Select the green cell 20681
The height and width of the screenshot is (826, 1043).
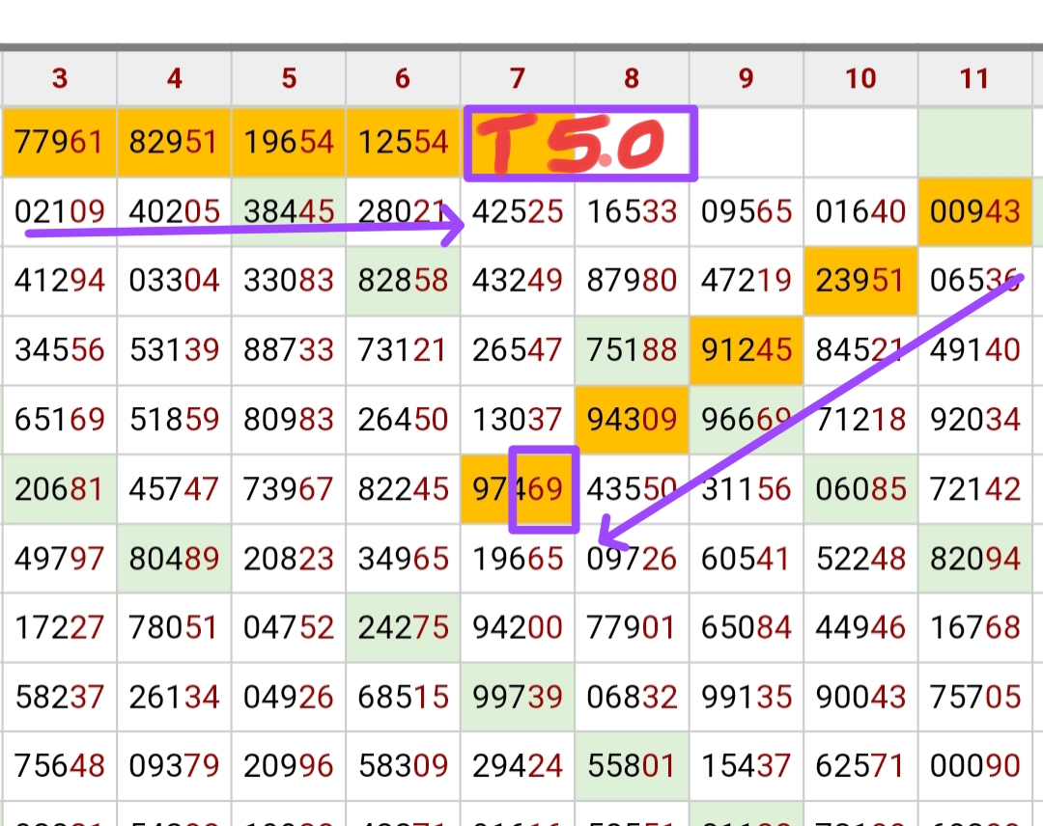point(60,489)
